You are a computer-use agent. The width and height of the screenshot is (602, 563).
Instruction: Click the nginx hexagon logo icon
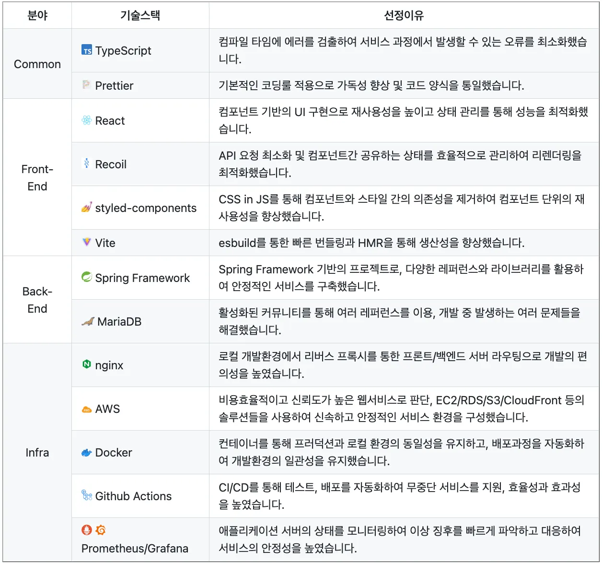pos(87,364)
